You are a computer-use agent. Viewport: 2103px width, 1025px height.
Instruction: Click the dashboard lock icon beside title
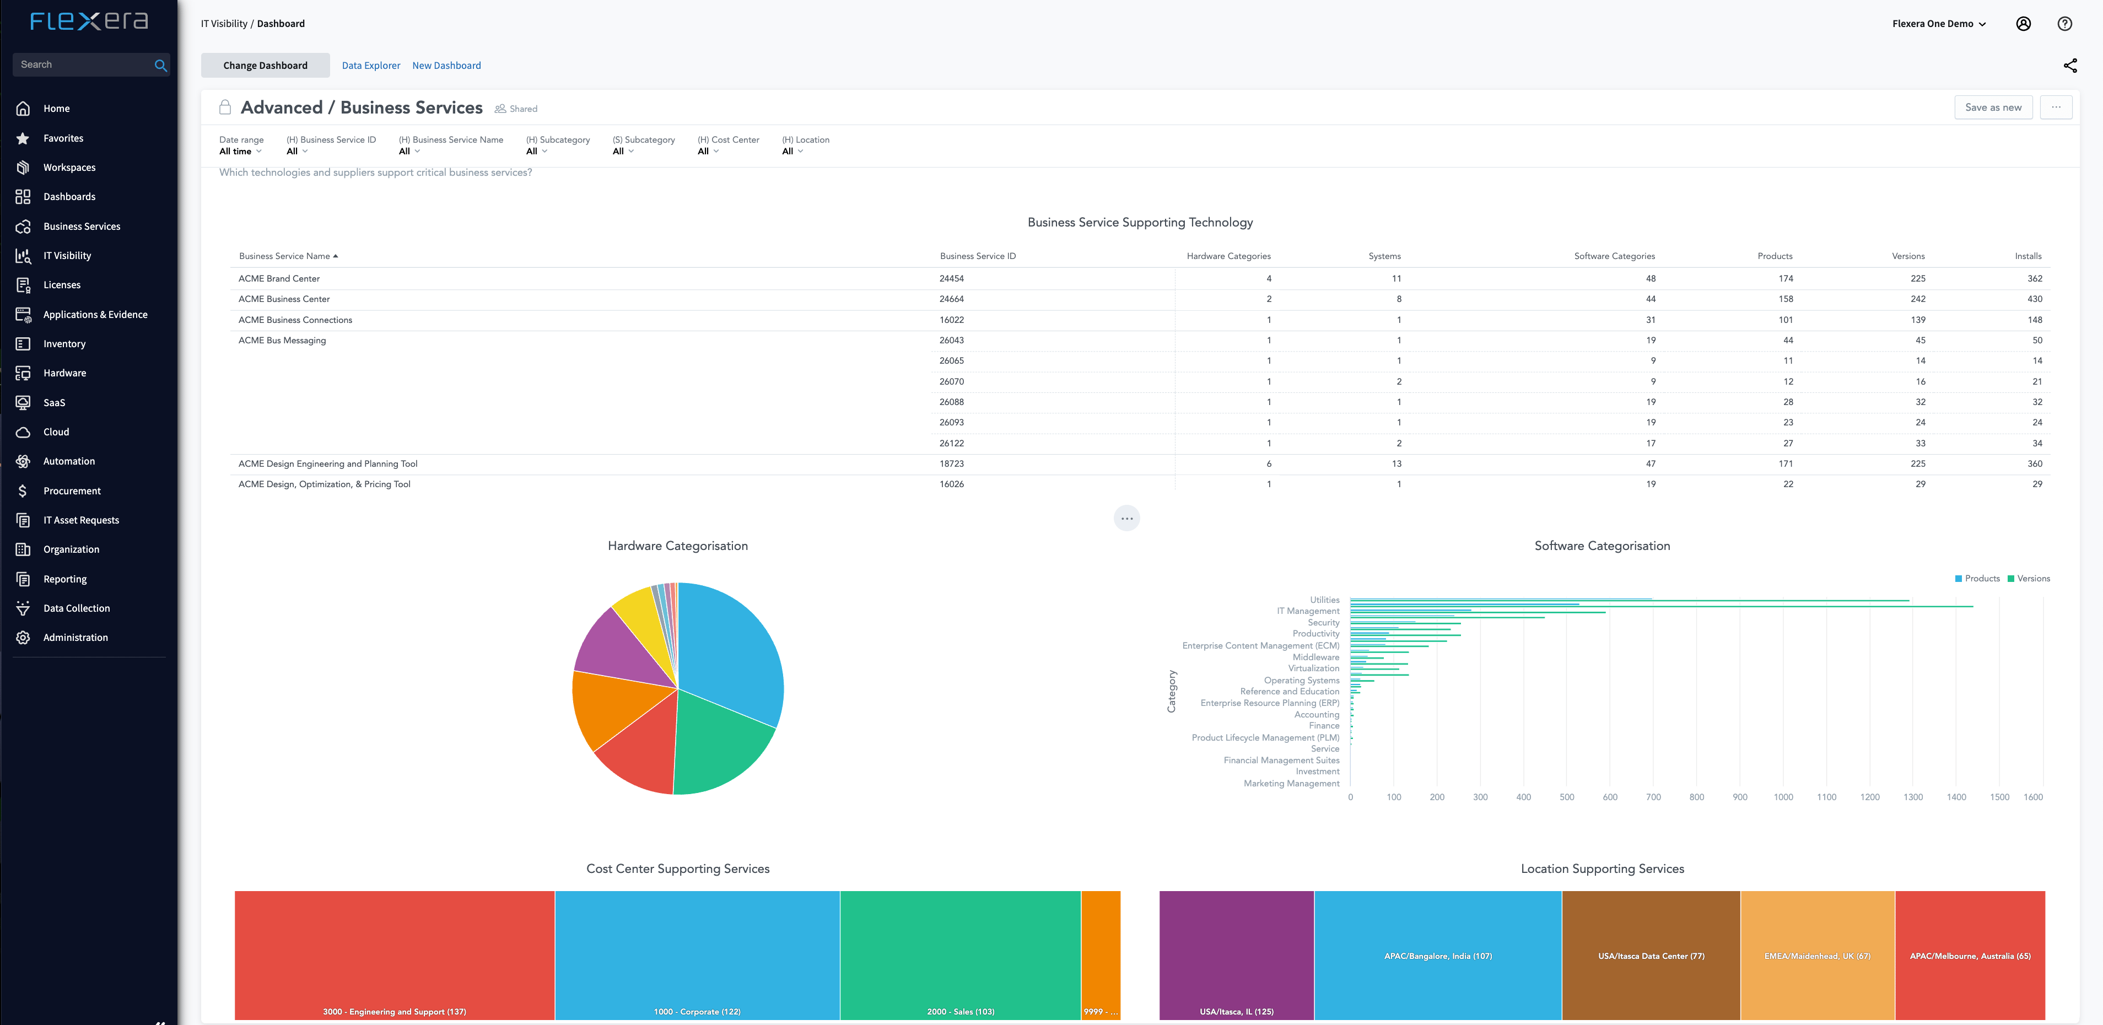[225, 107]
